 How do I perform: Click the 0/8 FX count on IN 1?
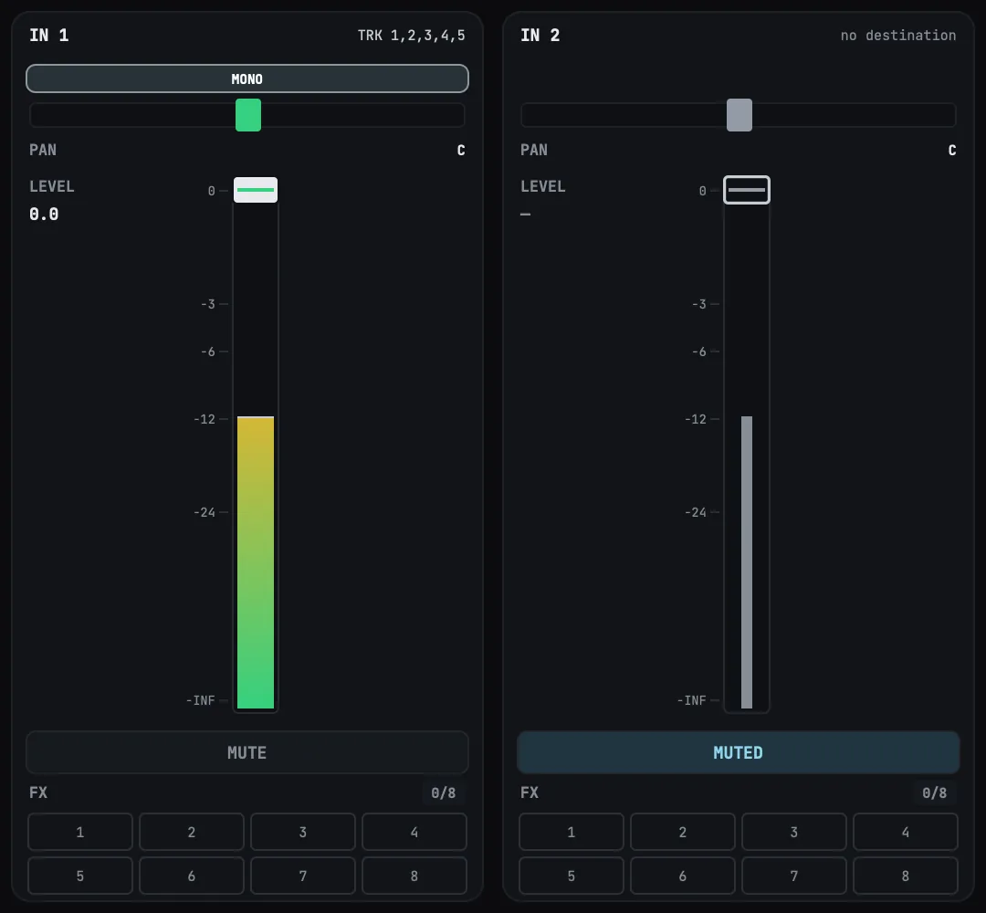(444, 792)
